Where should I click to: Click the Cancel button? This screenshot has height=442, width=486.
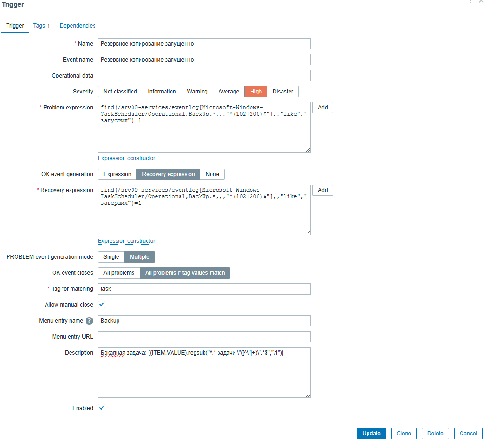(x=468, y=434)
